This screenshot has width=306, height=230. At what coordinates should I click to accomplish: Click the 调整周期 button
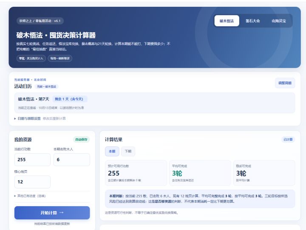285,83
